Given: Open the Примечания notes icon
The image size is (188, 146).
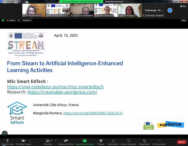Looking at the screenshot, I should (x=144, y=141).
